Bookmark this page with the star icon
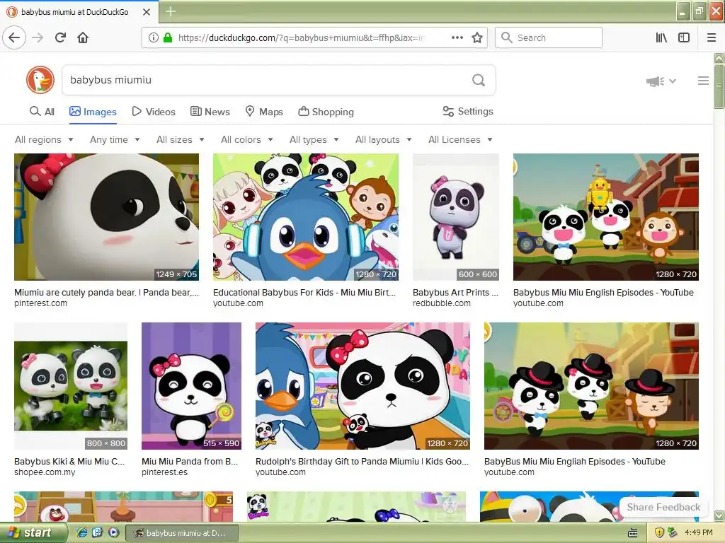The width and height of the screenshot is (725, 543). (x=477, y=37)
